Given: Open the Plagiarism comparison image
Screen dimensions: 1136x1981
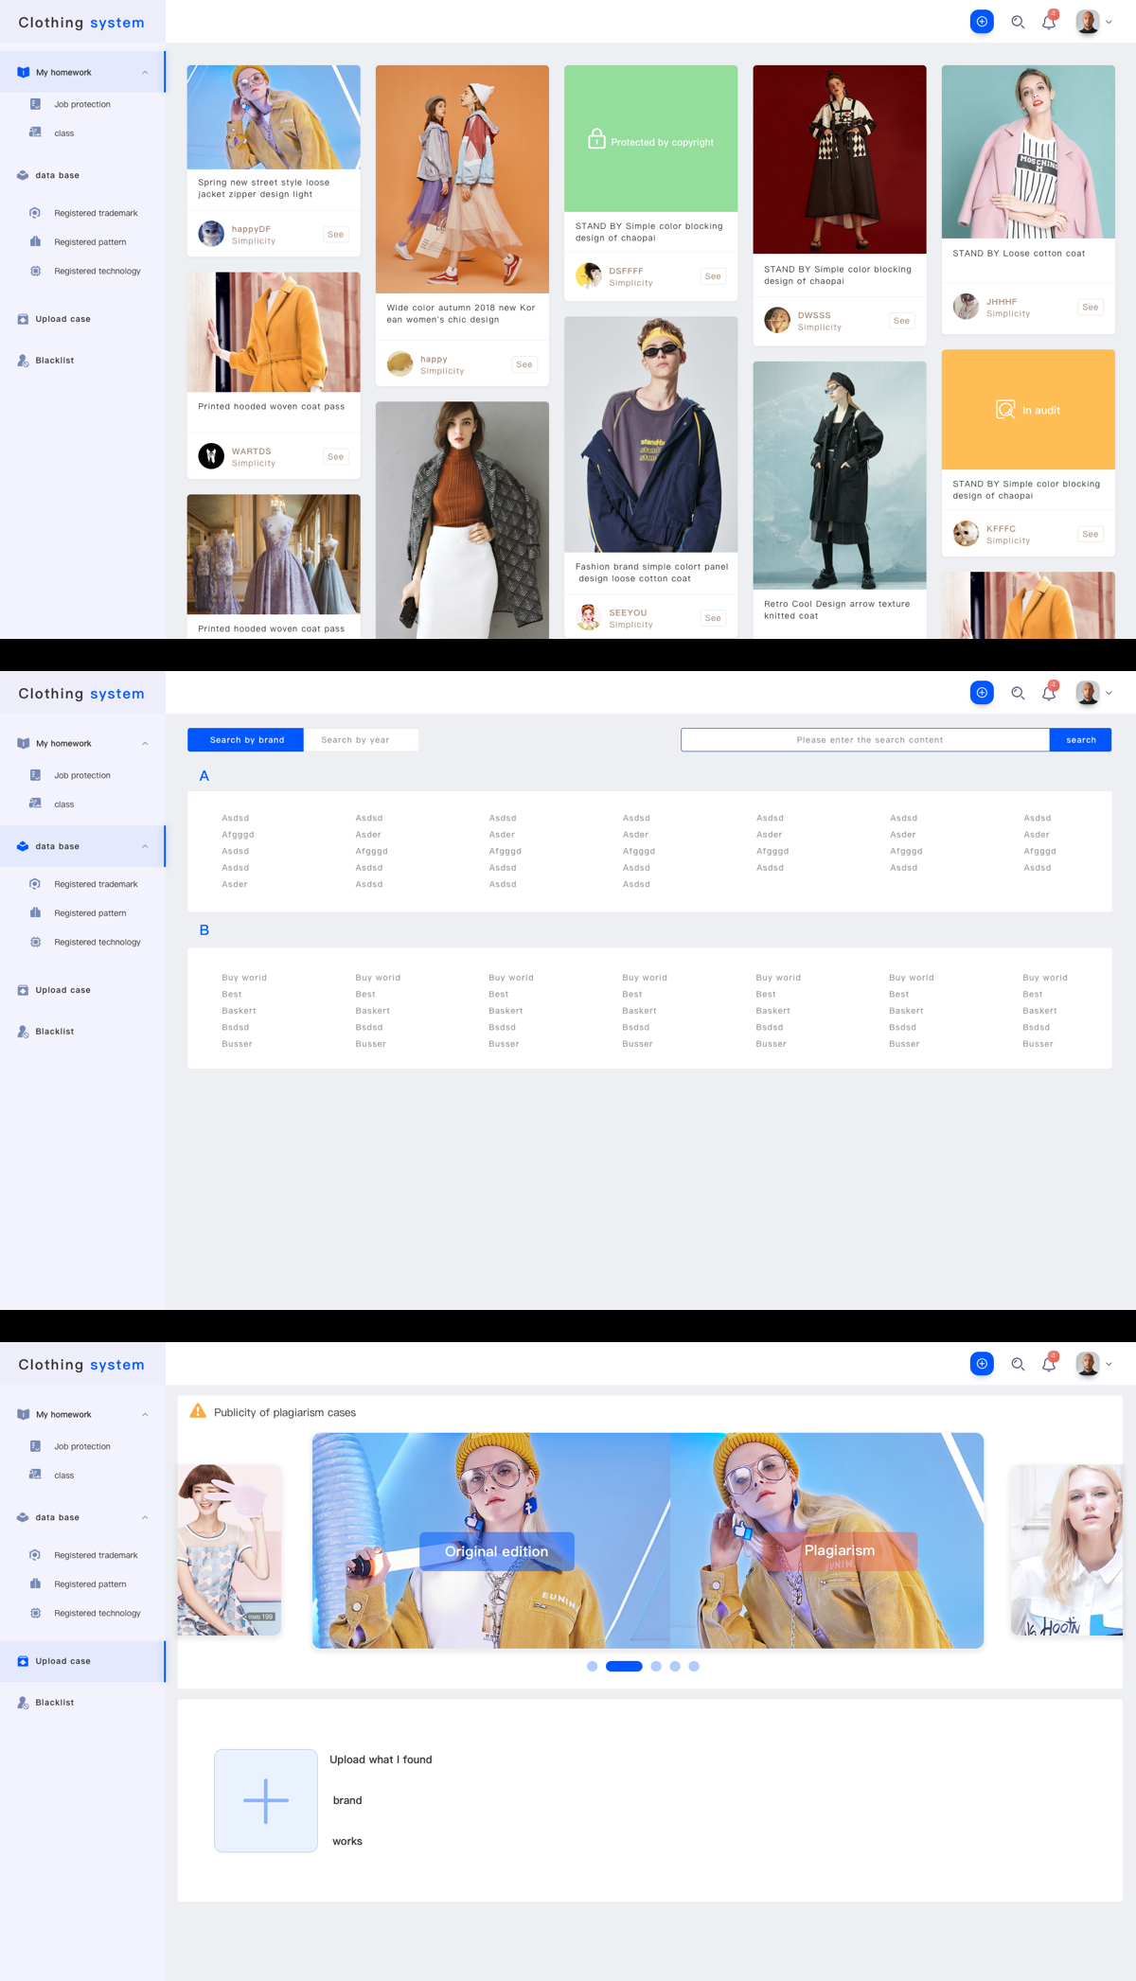Looking at the screenshot, I should pos(826,1541).
